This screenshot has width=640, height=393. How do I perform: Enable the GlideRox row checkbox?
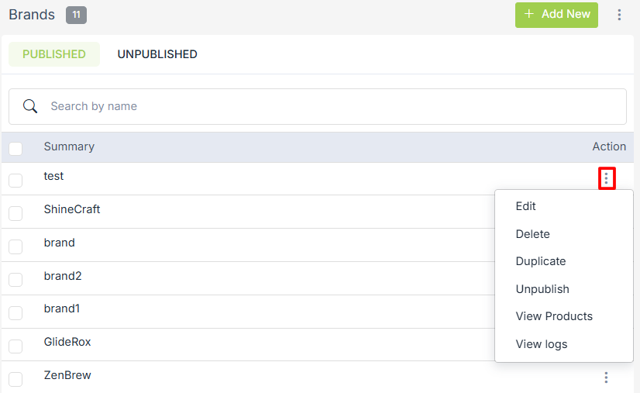pos(15,346)
